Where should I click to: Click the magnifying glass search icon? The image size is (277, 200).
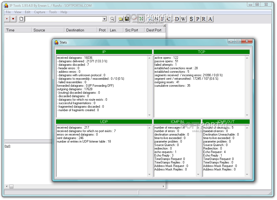(x=112, y=19)
